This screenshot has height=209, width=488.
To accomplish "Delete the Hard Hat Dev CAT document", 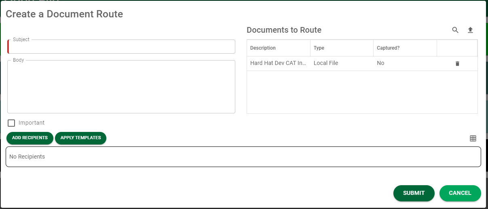I will (457, 63).
